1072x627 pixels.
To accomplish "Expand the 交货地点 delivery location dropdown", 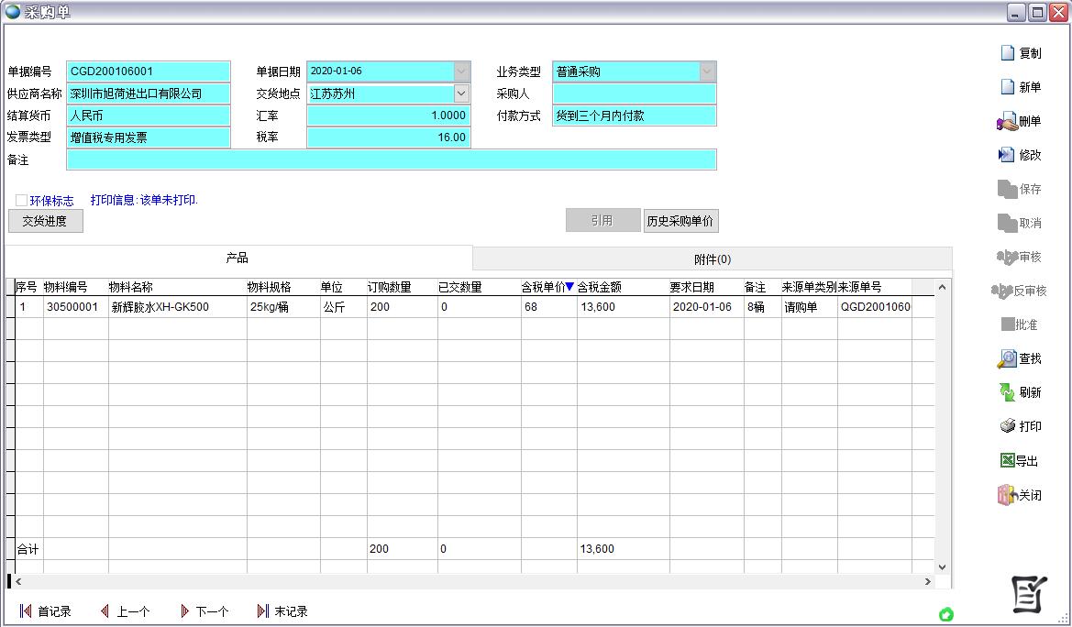I will (461, 93).
